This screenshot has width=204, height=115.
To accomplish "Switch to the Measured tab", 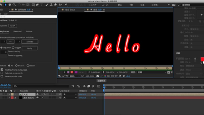I will [17, 31].
